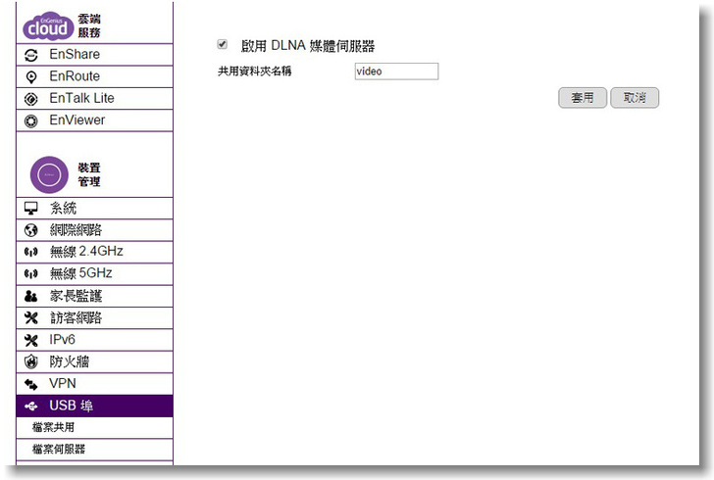Screen dimensions: 714x480
Task: Open the EnViewer menu item
Action: click(x=95, y=120)
